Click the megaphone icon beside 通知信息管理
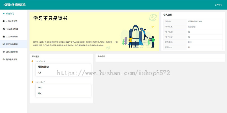The width and height of the screenshot is (227, 113). coord(4,52)
